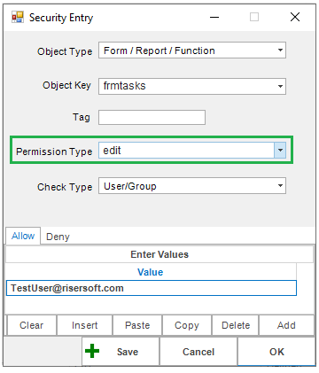Switch to the Deny tab
Screen dimensions: 319x373
click(x=58, y=237)
